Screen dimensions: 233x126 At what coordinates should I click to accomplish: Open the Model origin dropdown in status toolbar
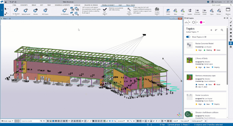pos(7,121)
